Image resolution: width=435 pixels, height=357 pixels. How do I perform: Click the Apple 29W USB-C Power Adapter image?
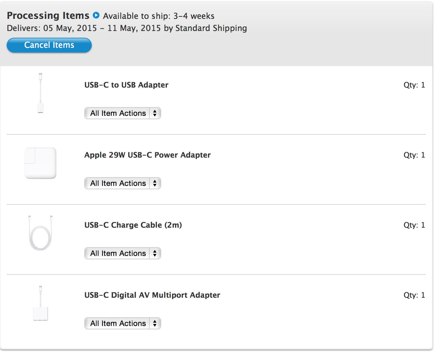[x=40, y=163]
